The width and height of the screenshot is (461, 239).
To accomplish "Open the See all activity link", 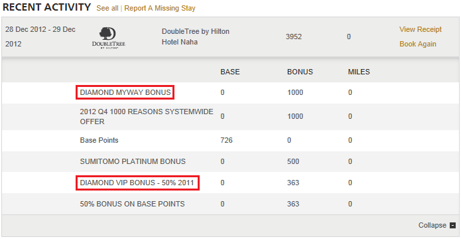I will point(107,8).
